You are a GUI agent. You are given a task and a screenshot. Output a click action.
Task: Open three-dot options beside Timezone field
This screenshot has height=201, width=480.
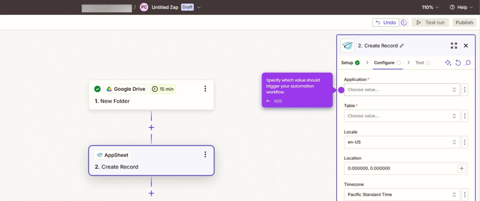[x=465, y=194]
